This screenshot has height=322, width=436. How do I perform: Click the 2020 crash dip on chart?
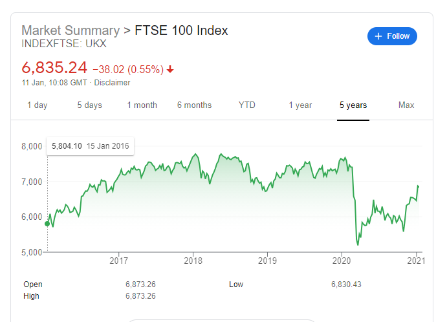[358, 244]
